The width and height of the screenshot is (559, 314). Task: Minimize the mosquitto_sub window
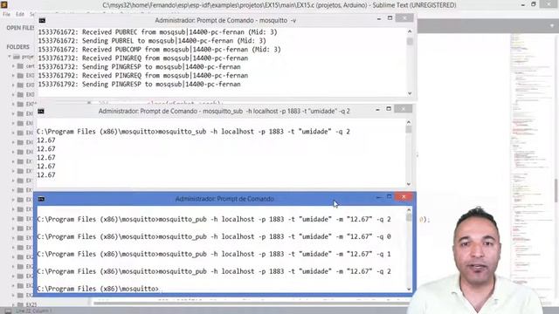coord(377,109)
